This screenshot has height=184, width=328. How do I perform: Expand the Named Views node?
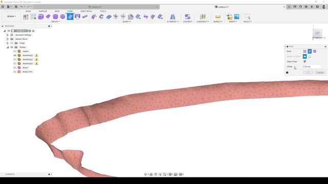(8, 39)
